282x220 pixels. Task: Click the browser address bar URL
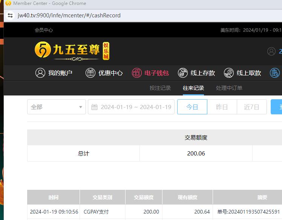click(x=69, y=16)
